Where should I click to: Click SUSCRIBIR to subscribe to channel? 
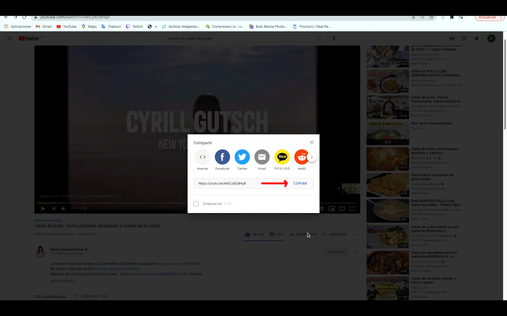336,252
